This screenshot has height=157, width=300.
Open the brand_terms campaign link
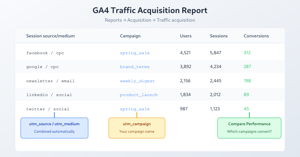click(135, 67)
